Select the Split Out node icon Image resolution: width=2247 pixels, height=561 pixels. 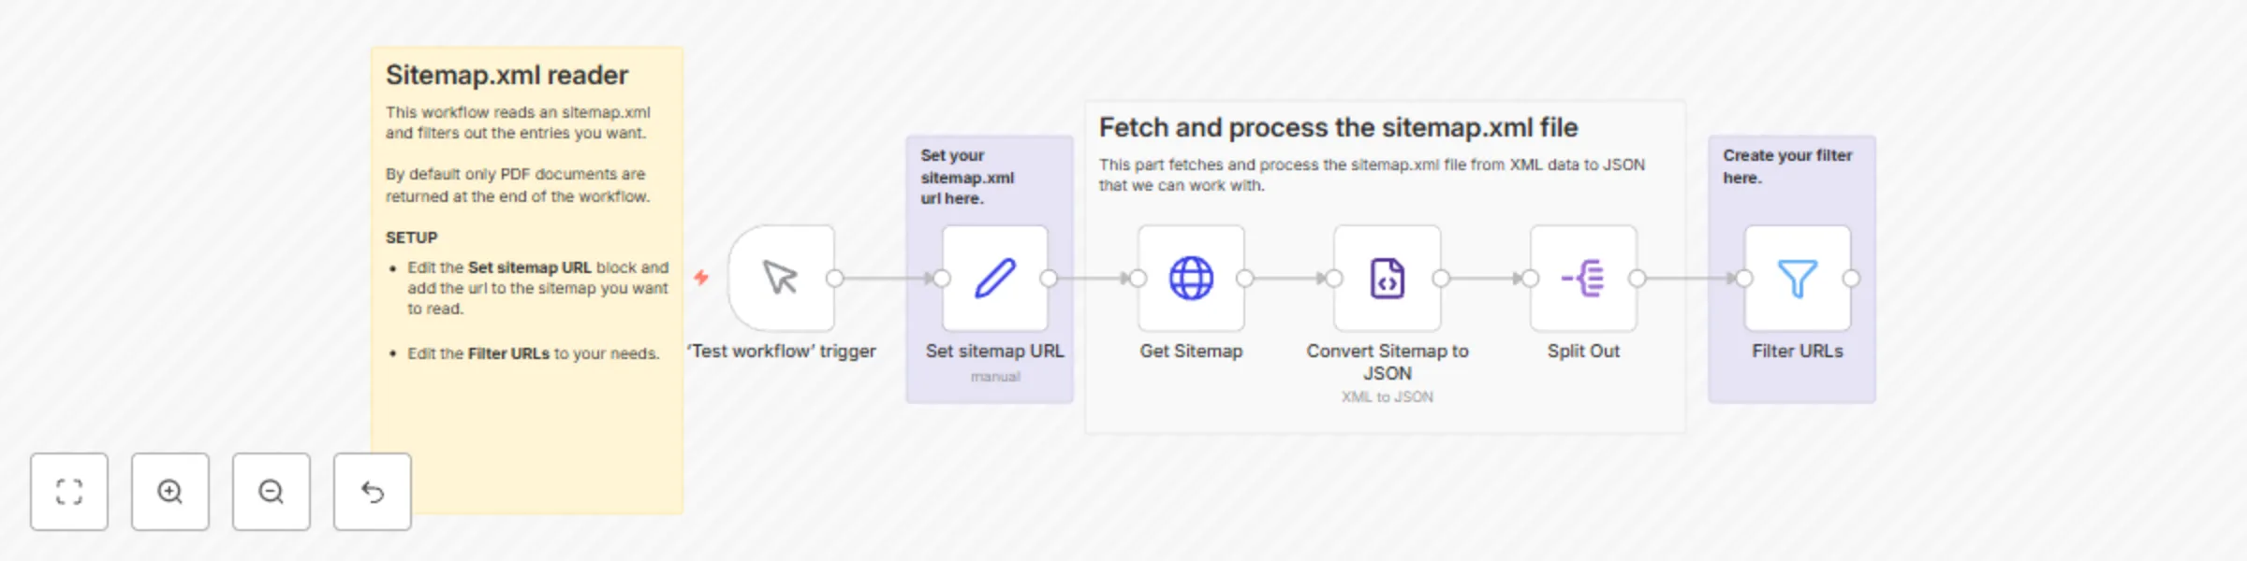1582,278
